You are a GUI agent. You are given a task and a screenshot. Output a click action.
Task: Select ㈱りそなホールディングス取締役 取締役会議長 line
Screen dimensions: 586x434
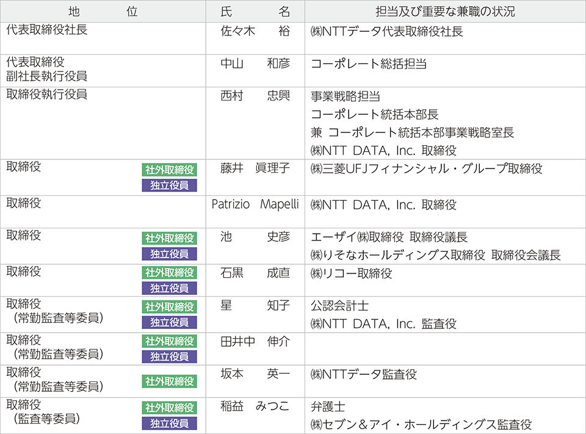click(x=436, y=255)
